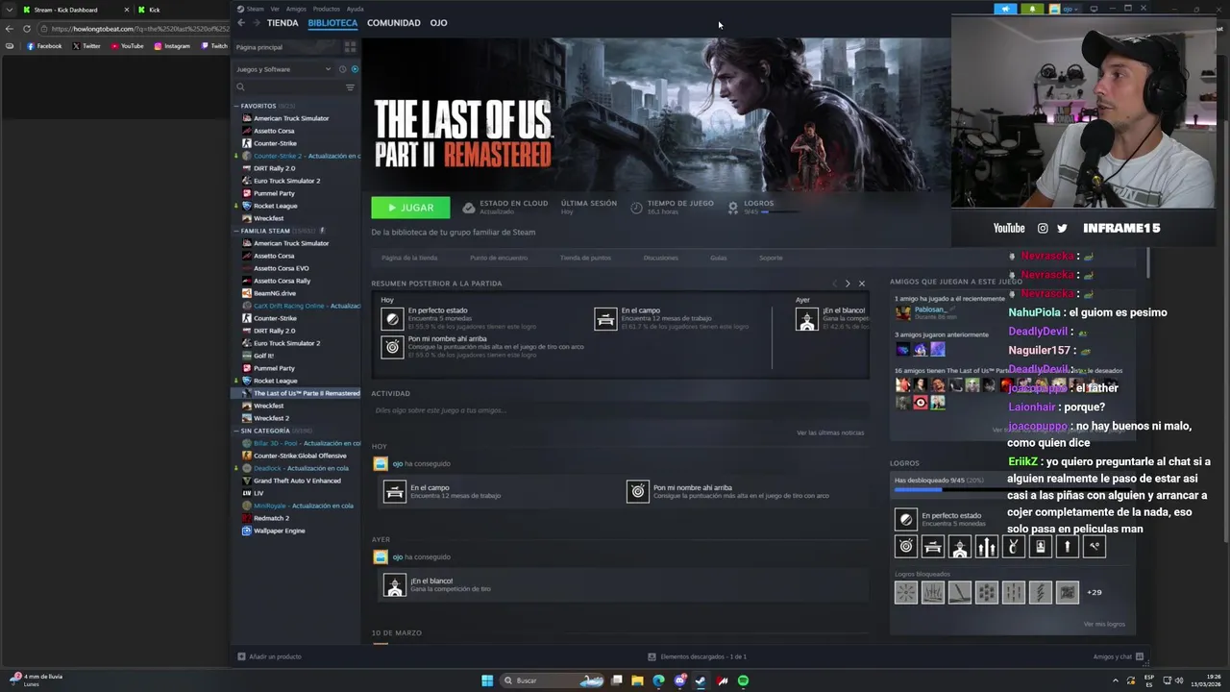1230x692 pixels.
Task: Open the Ver menu
Action: click(275, 9)
